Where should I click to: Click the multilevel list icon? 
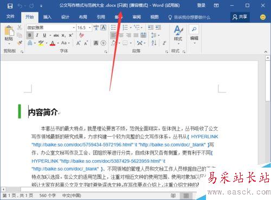[x=137, y=28]
